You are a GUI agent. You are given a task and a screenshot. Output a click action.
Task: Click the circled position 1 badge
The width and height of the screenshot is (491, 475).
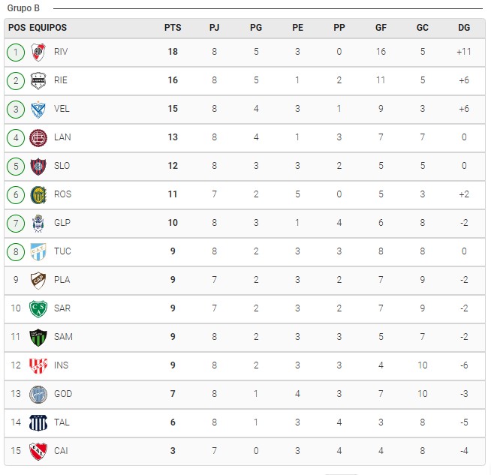16,53
